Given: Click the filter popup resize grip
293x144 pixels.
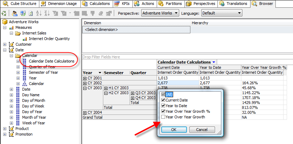Looking at the screenshot, I should [219, 133].
